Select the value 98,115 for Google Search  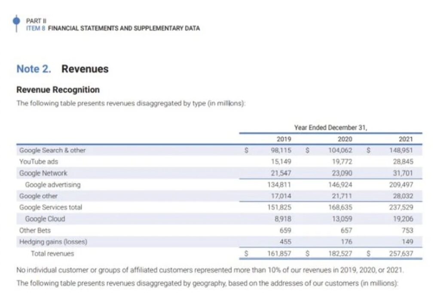coord(281,150)
